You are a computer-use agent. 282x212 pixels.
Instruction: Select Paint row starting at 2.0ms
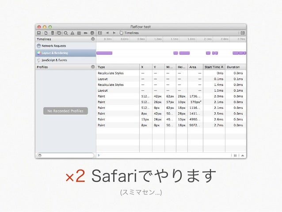click(171, 96)
